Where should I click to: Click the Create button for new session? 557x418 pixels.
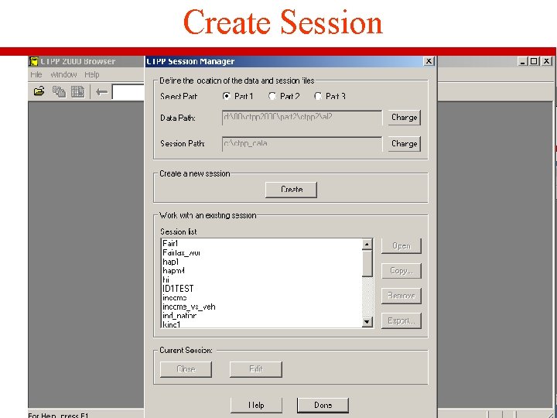coord(292,190)
